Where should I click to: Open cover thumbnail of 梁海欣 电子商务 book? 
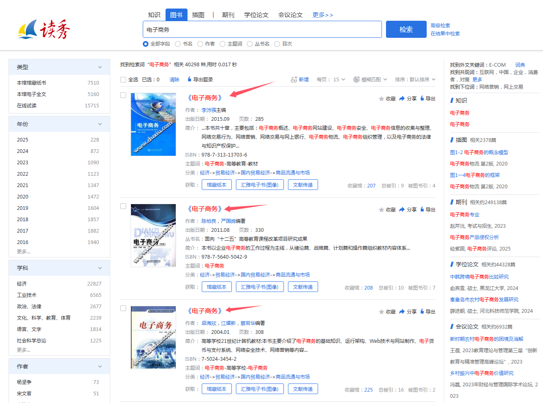(x=153, y=337)
